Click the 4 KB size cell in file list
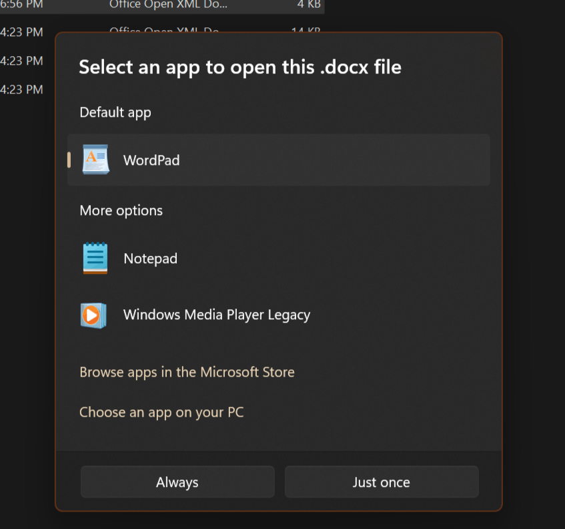565x529 pixels. 309,4
